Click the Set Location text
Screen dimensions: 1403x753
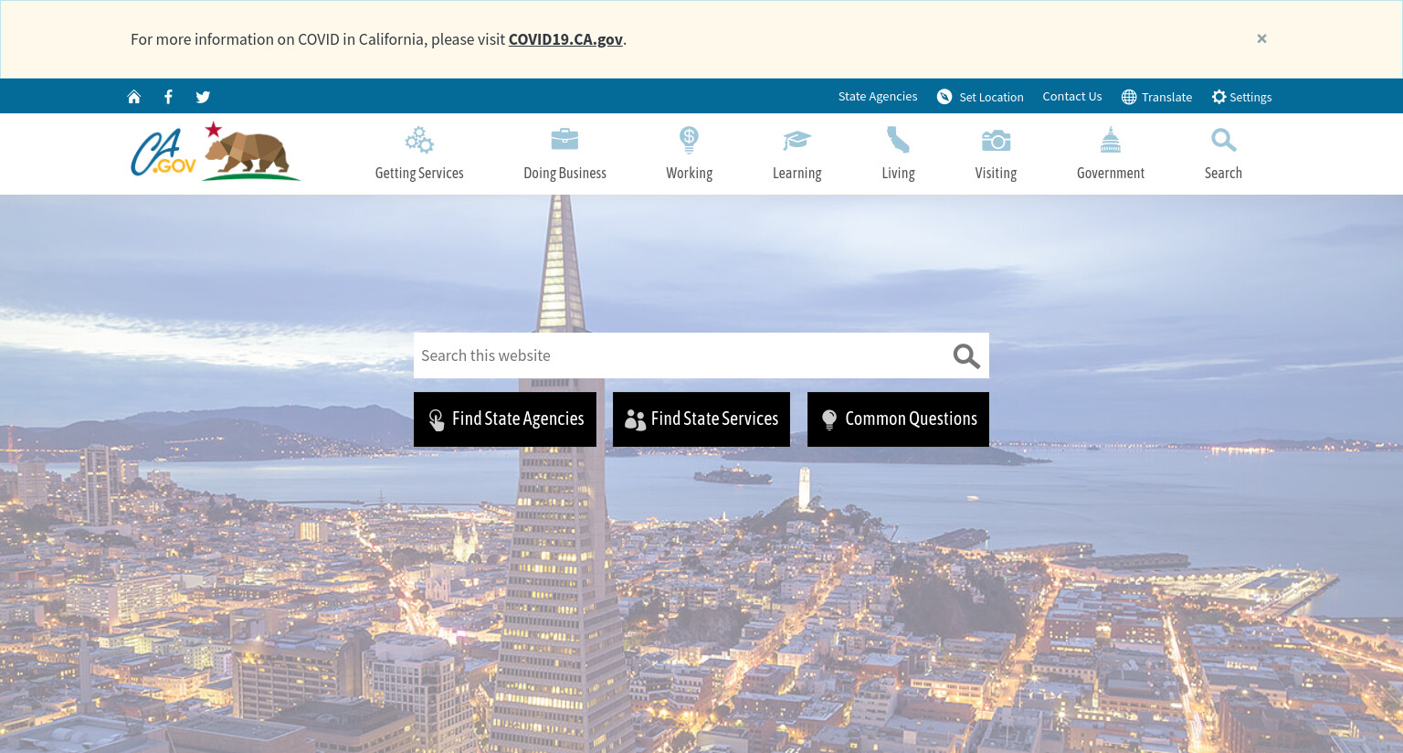point(991,97)
